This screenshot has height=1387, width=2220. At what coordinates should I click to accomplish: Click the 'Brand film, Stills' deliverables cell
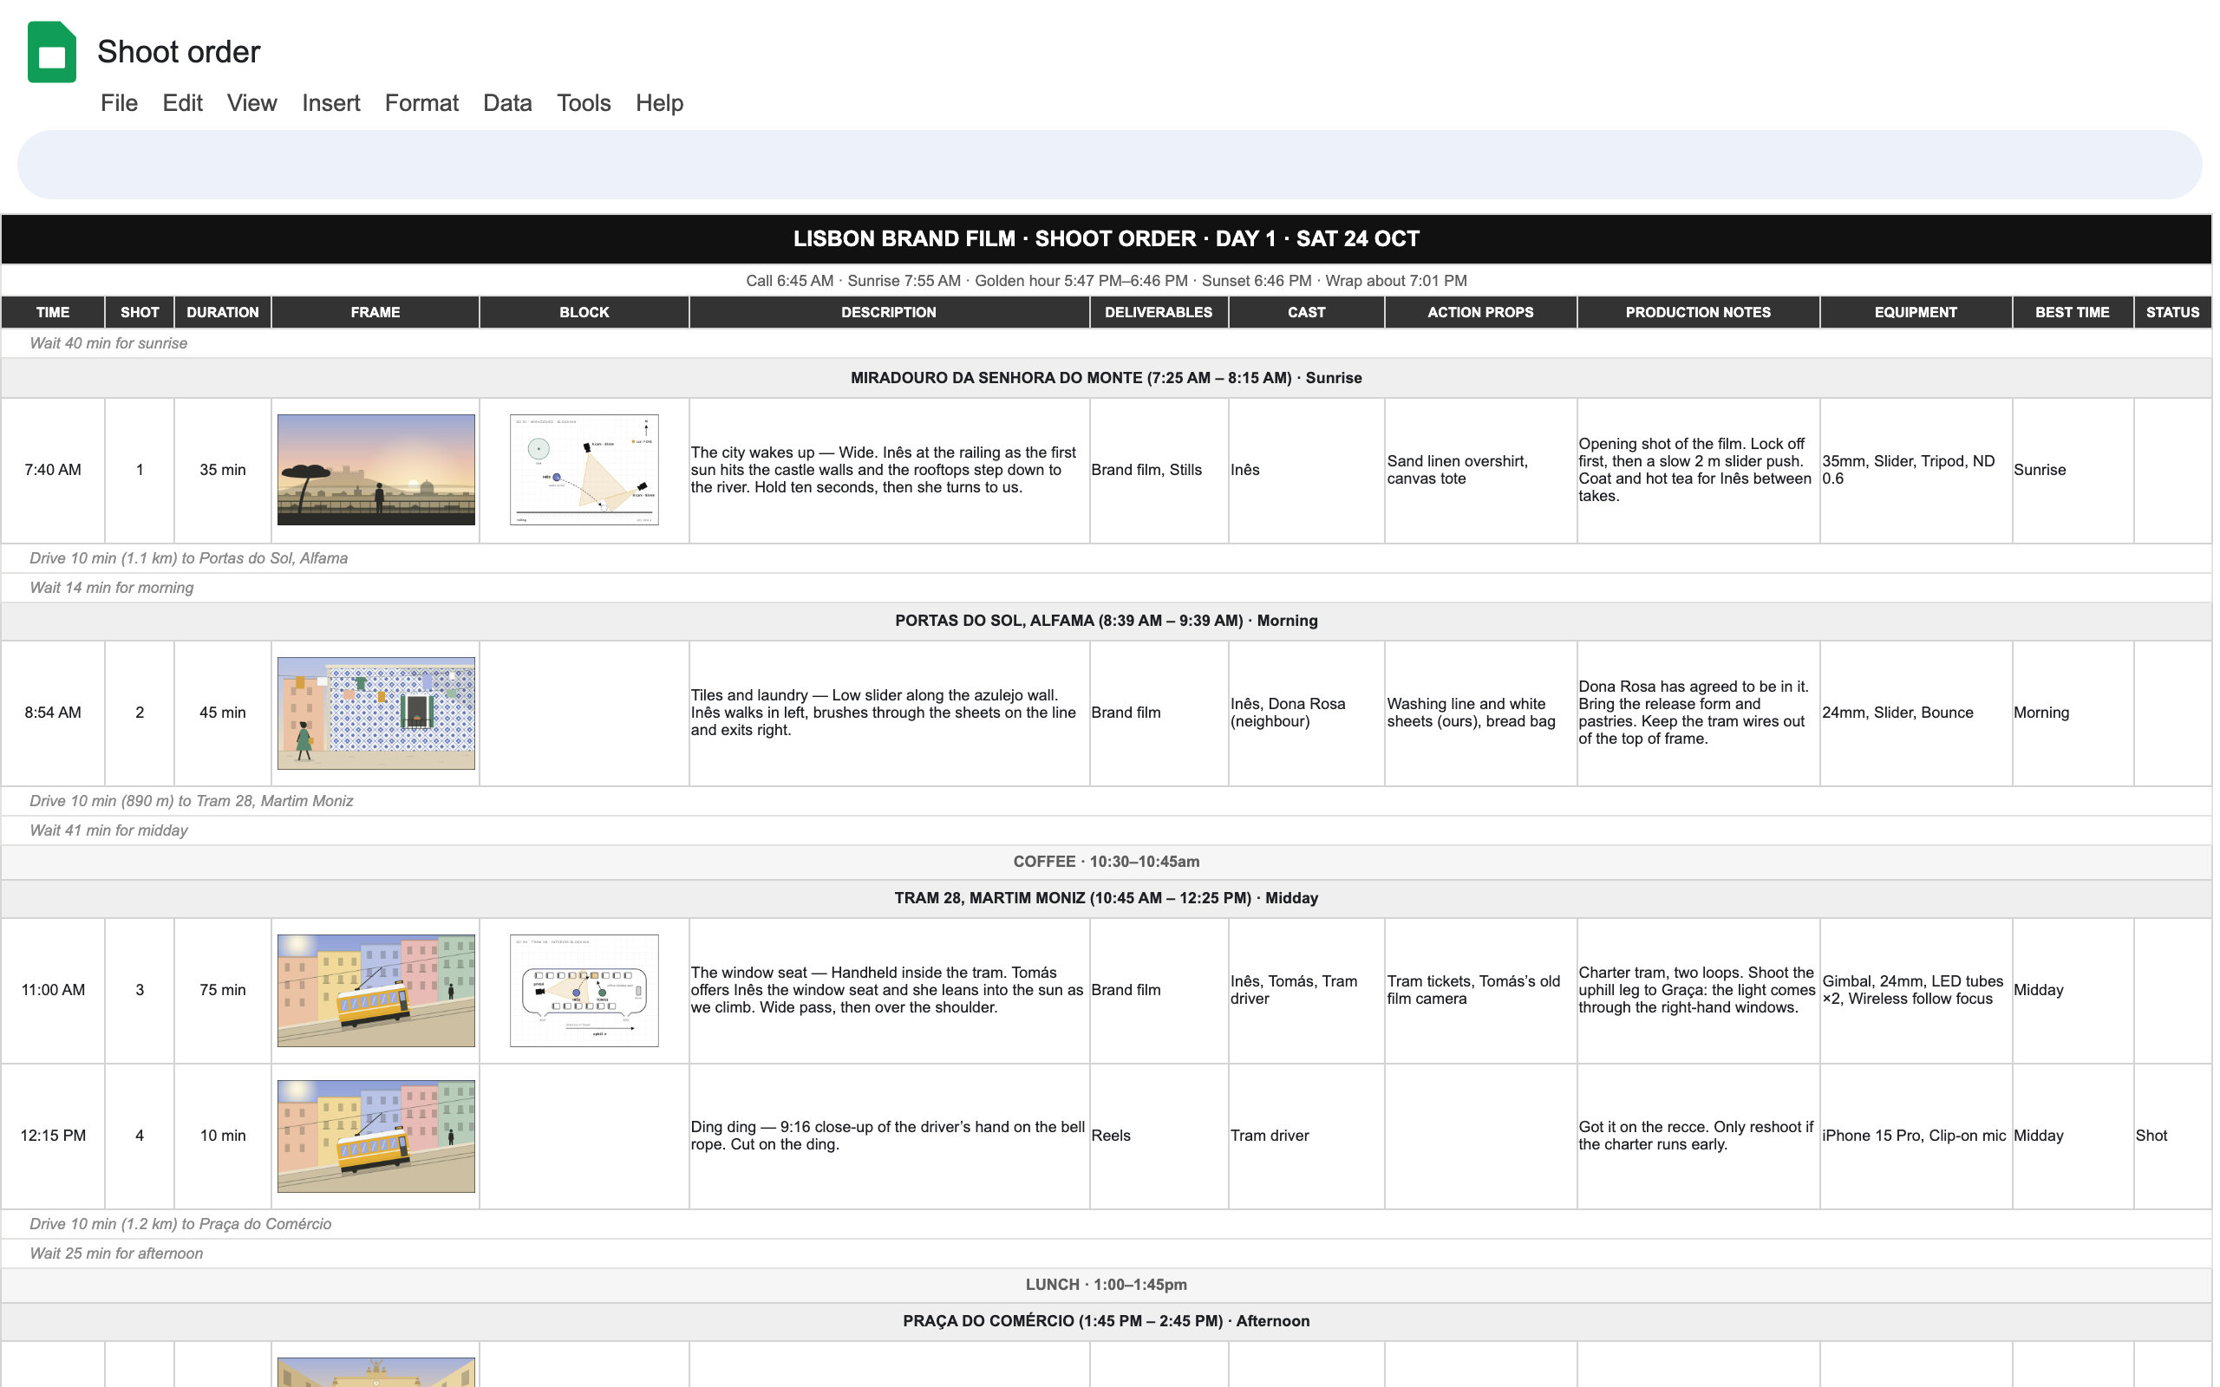(1159, 470)
